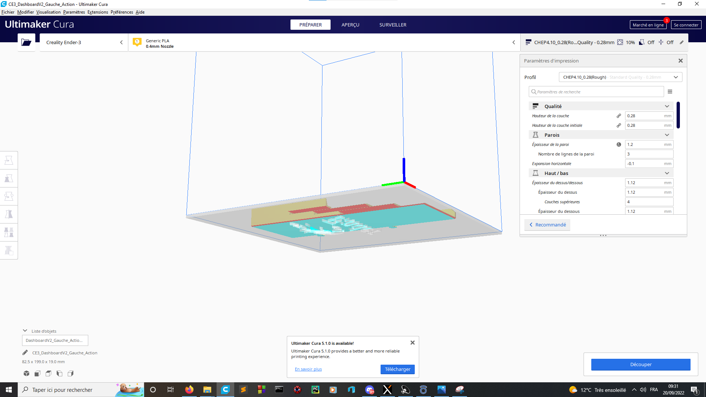Viewport: 706px width, 397px height.
Task: Switch to top view icon
Action: click(x=49, y=373)
